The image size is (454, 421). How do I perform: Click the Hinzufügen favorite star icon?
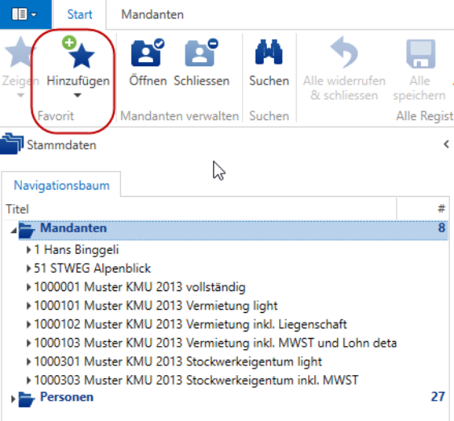pos(78,52)
